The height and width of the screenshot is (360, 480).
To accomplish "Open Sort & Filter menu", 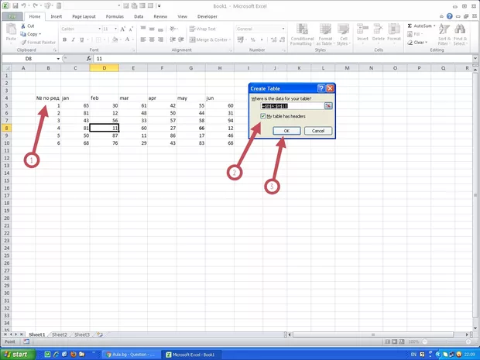I will point(444,35).
